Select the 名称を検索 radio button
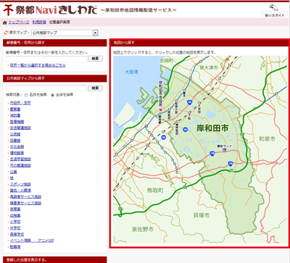Image resolution: width=290 pixels, height=263 pixels. point(26,95)
